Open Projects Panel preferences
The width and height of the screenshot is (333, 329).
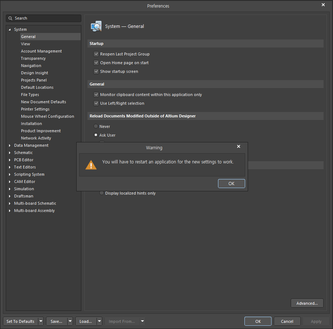pos(34,80)
